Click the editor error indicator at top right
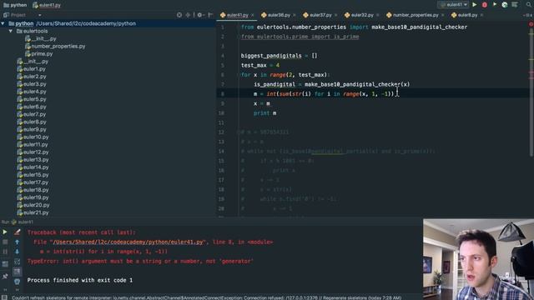This screenshot has width=534, height=300. (531, 24)
